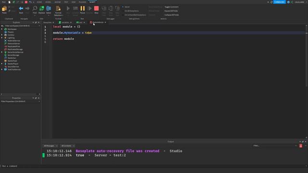Select SoundService in Explorer
The image size is (308, 173).
[x=13, y=66]
